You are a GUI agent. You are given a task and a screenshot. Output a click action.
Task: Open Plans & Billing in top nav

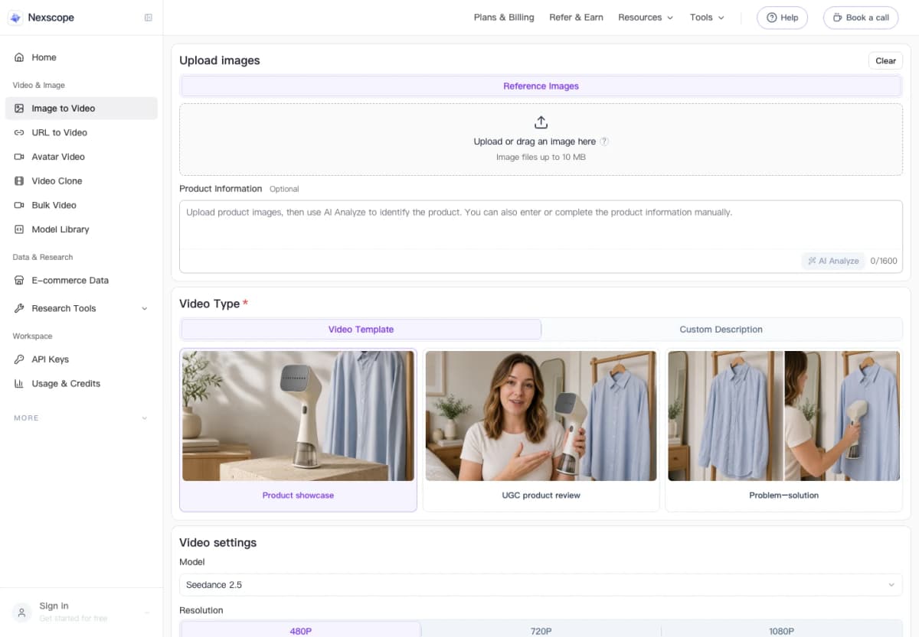click(504, 18)
